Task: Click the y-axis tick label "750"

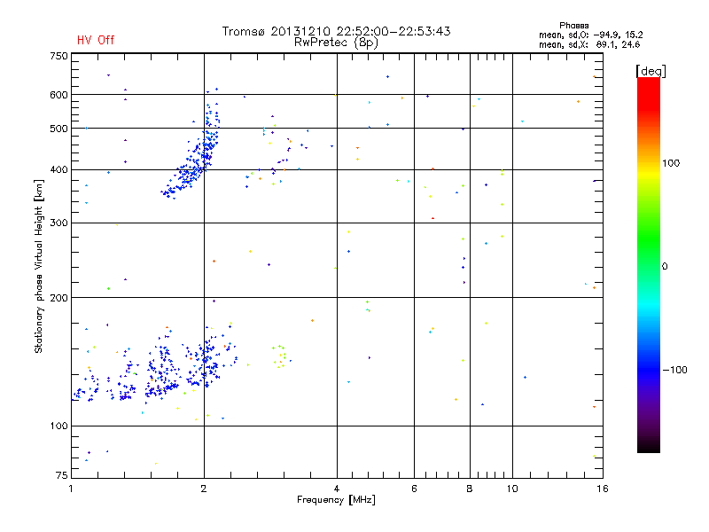Action: click(58, 56)
